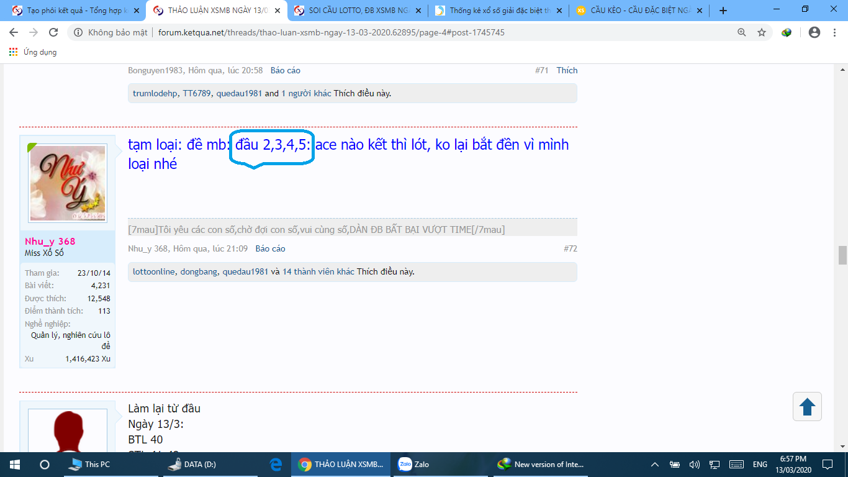Viewport: 848px width, 477px height.
Task: Click 'Được thích:' value 12,548
Action: click(99, 298)
